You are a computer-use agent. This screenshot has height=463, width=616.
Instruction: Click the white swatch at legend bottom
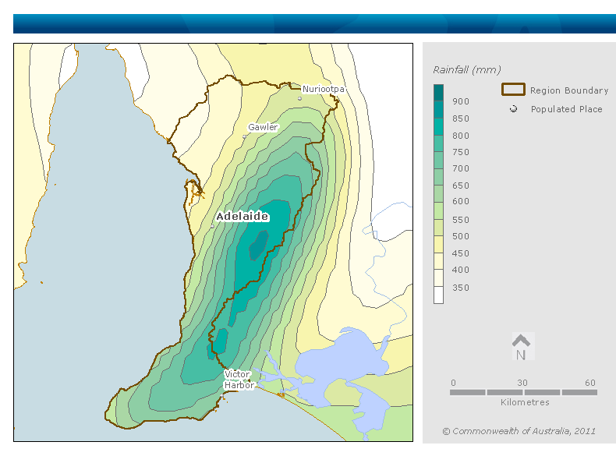coord(438,295)
